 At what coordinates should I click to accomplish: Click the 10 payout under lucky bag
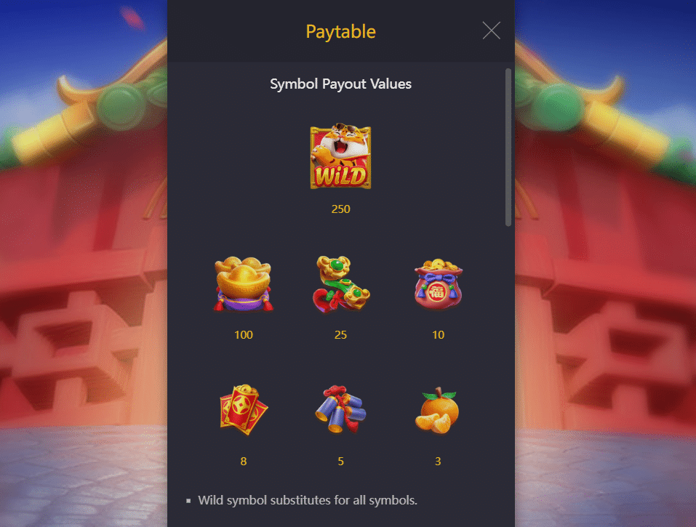[x=438, y=334]
